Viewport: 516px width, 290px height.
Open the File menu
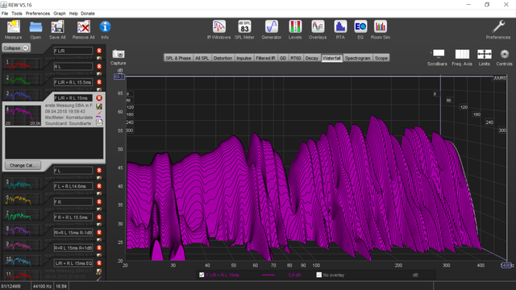tap(5, 14)
